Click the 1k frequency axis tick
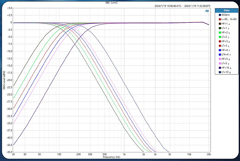 coord(124,154)
